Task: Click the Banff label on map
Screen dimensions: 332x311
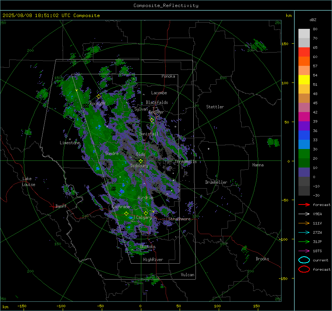Action: (61, 206)
